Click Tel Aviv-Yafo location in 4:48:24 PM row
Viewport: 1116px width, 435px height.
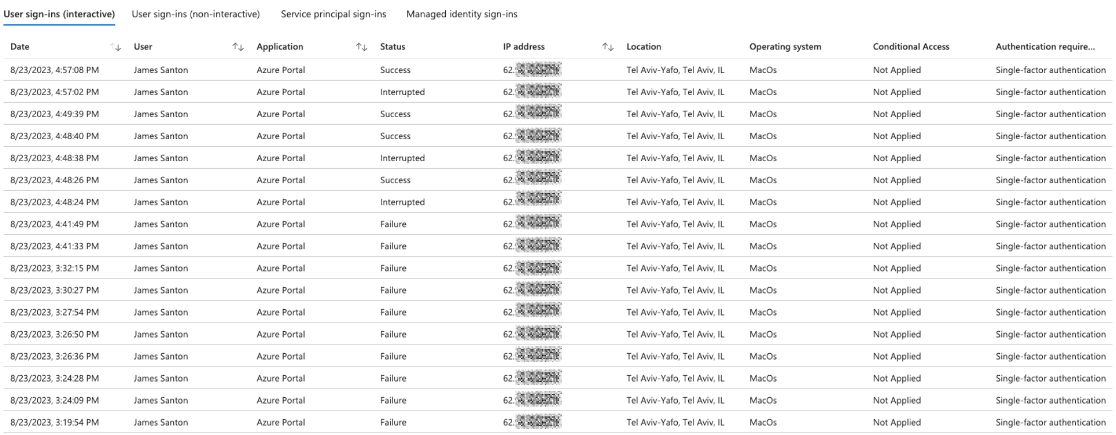tap(675, 202)
